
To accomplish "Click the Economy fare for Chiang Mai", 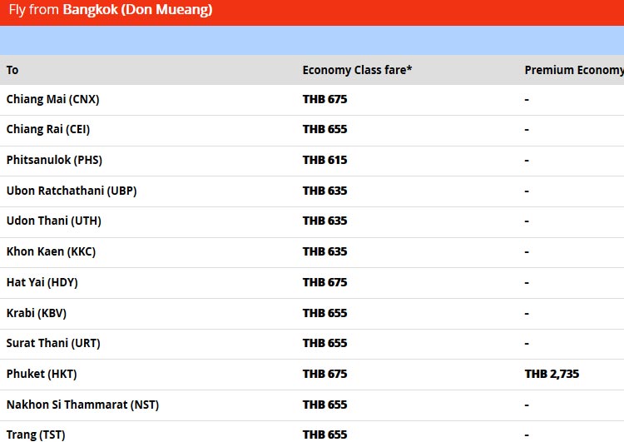I will (x=324, y=99).
